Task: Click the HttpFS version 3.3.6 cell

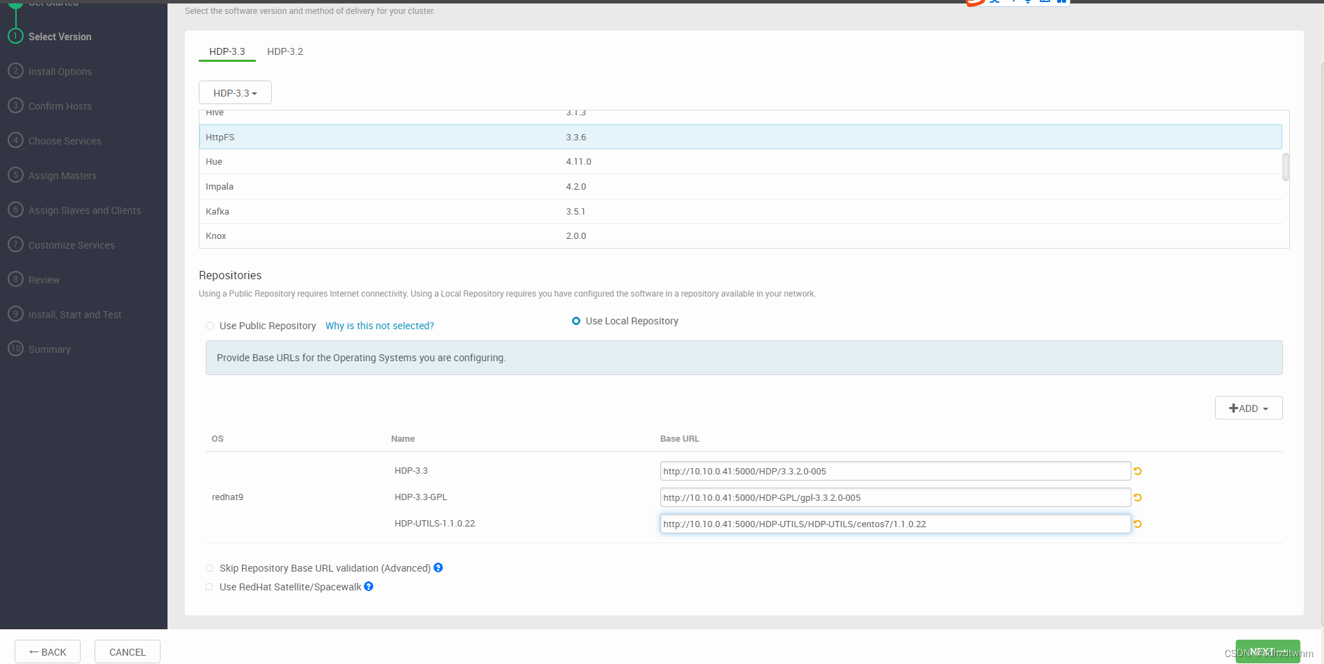Action: coord(575,137)
